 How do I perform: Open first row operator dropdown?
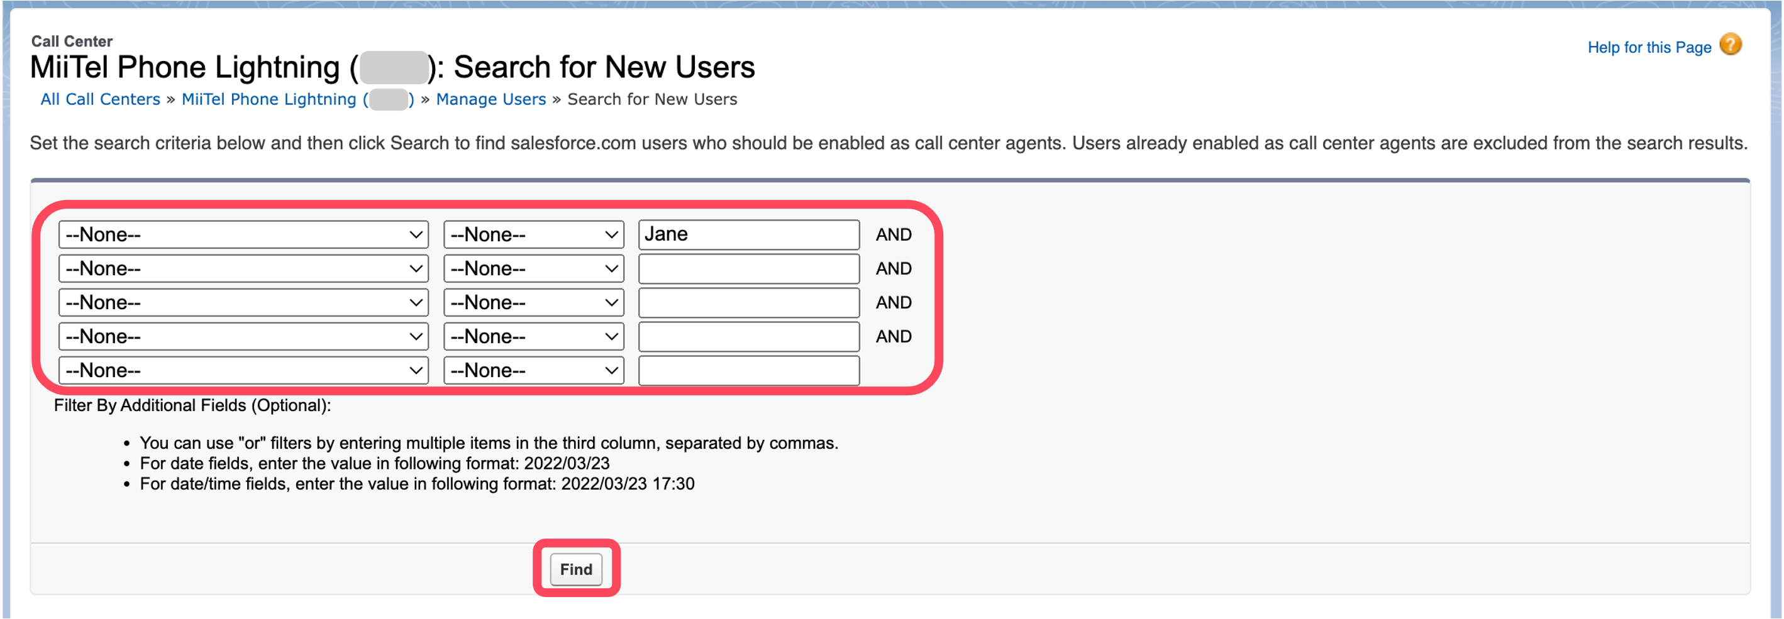pyautogui.click(x=534, y=235)
